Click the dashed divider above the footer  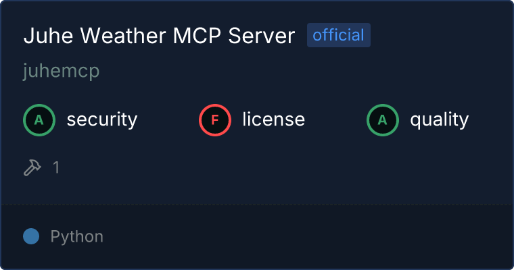coord(257,205)
